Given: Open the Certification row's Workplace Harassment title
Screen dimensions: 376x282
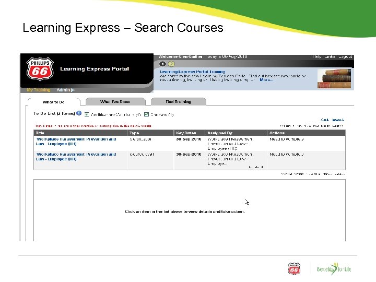Looking at the screenshot, I should (76, 142).
